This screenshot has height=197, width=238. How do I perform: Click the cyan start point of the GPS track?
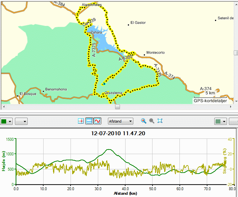pos(104,84)
